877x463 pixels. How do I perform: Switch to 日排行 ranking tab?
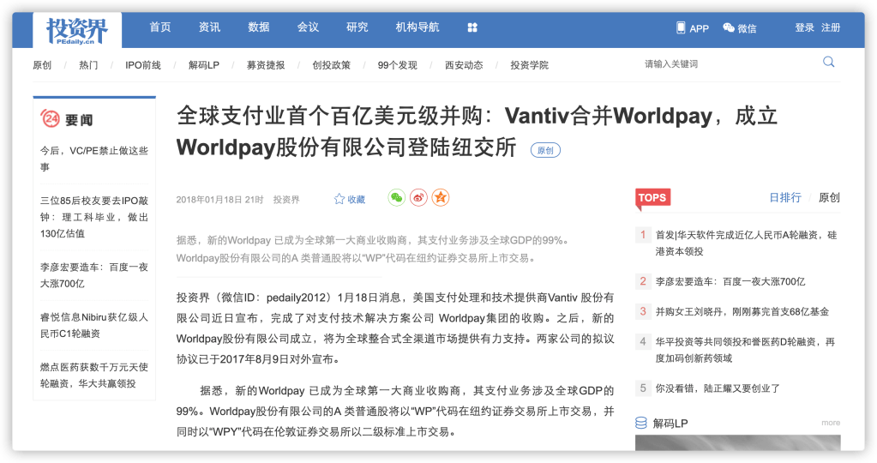pos(784,197)
